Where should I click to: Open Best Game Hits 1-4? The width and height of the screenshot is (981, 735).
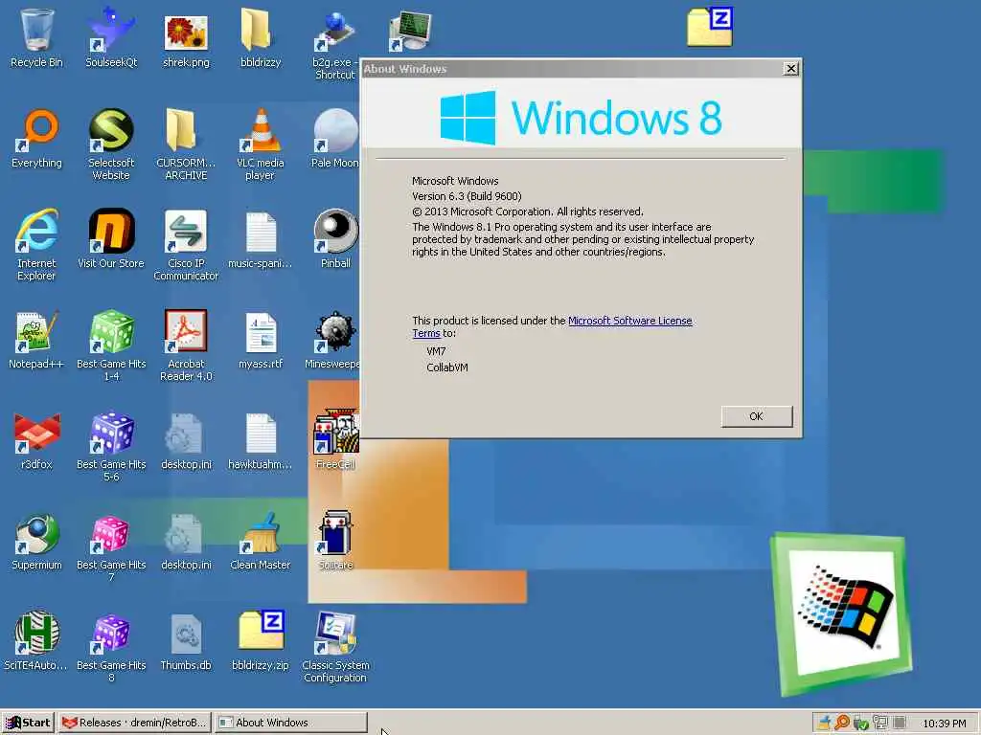point(111,345)
